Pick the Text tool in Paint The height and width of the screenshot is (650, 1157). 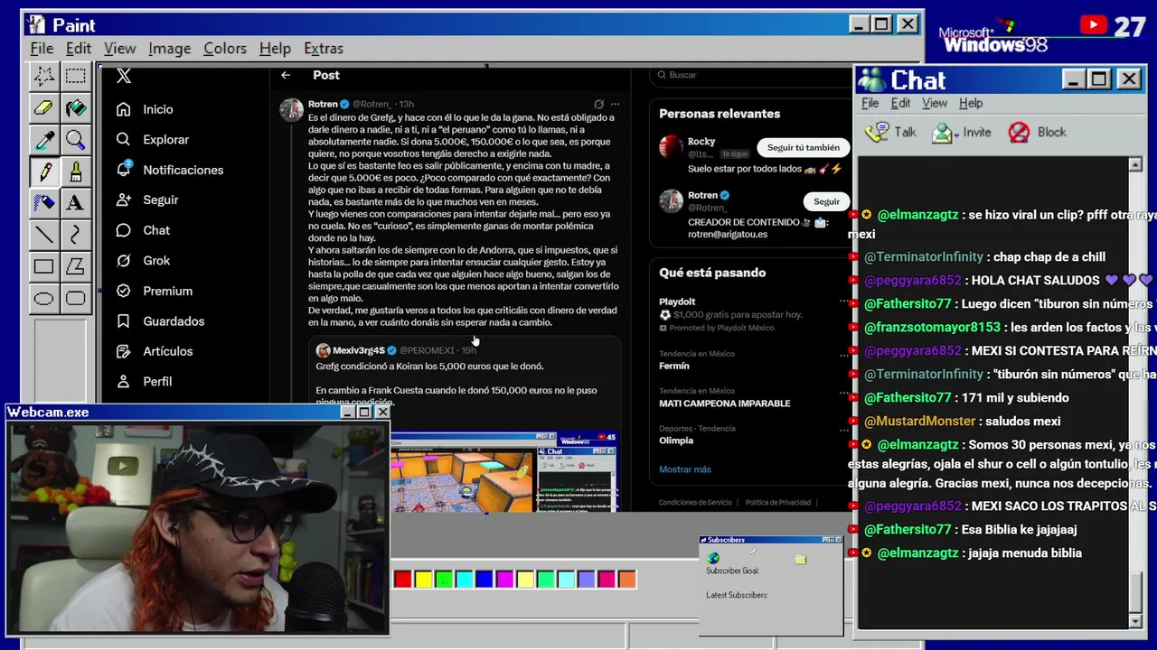click(75, 203)
